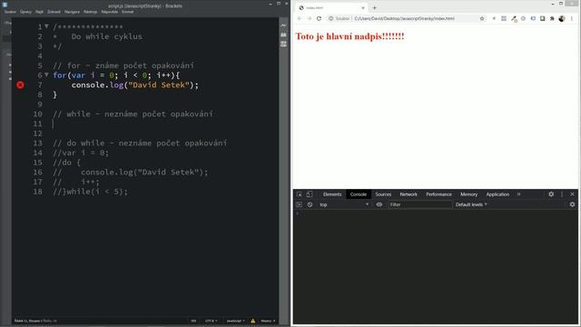Collapse the comment block on line 1
This screenshot has width=581, height=327.
tap(46, 26)
